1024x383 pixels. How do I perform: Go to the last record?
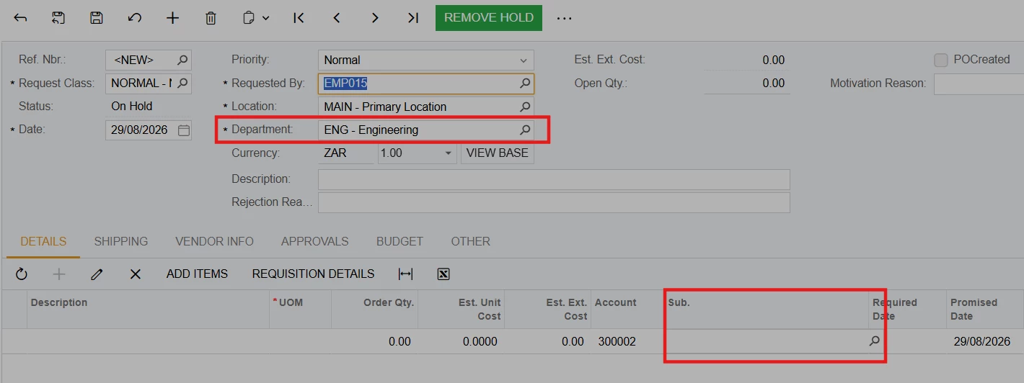413,18
